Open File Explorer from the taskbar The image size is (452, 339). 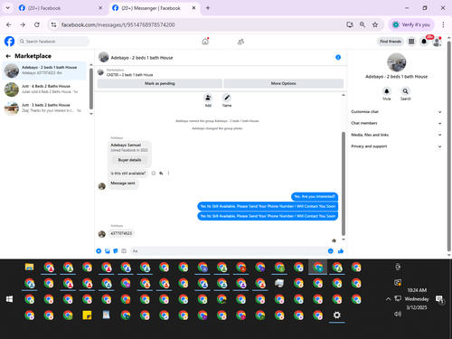click(x=29, y=267)
